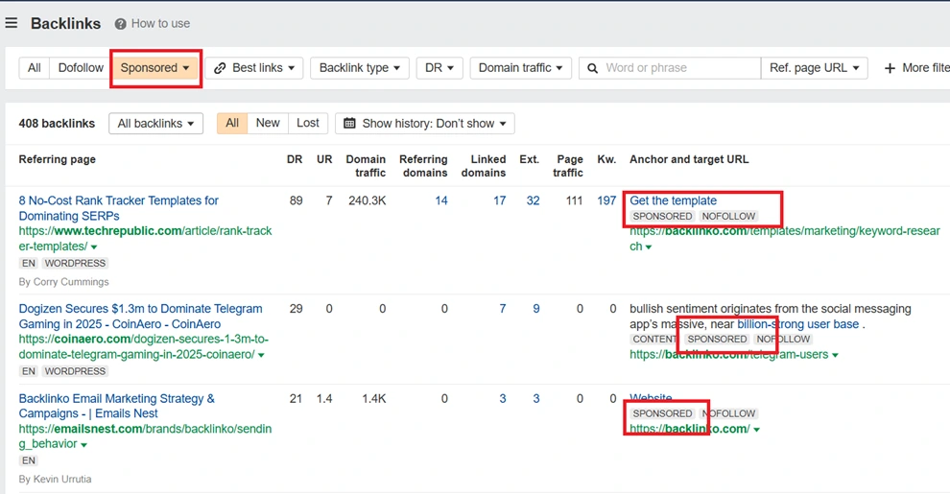Expand the telegram-users URL arrow
Screen dimensions: 950x494
835,355
